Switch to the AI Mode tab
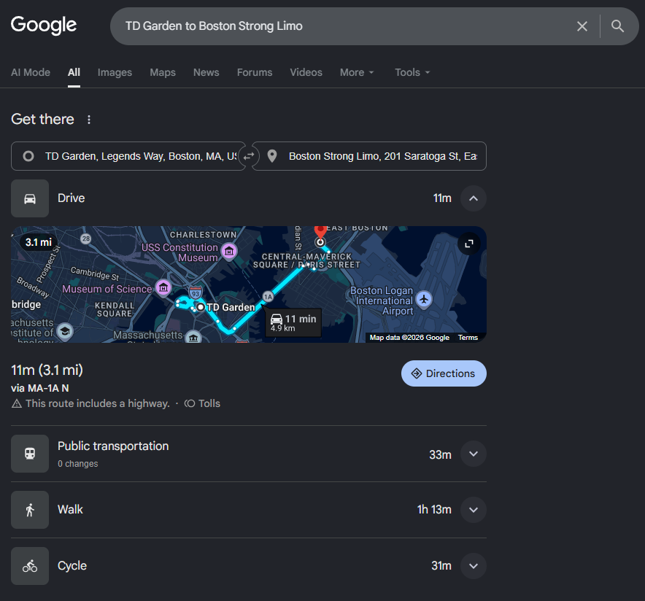Screen dimensions: 645x601 coord(31,72)
